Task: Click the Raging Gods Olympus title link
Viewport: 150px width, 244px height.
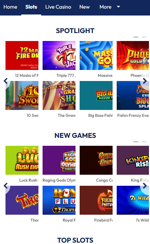Action: (x=59, y=180)
